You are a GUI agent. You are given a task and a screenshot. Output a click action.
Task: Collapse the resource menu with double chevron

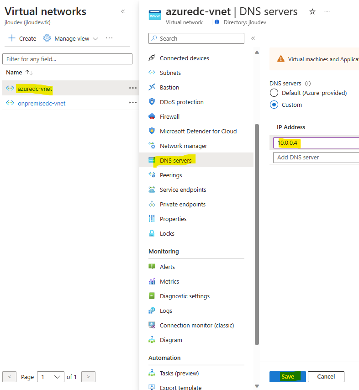[253, 38]
